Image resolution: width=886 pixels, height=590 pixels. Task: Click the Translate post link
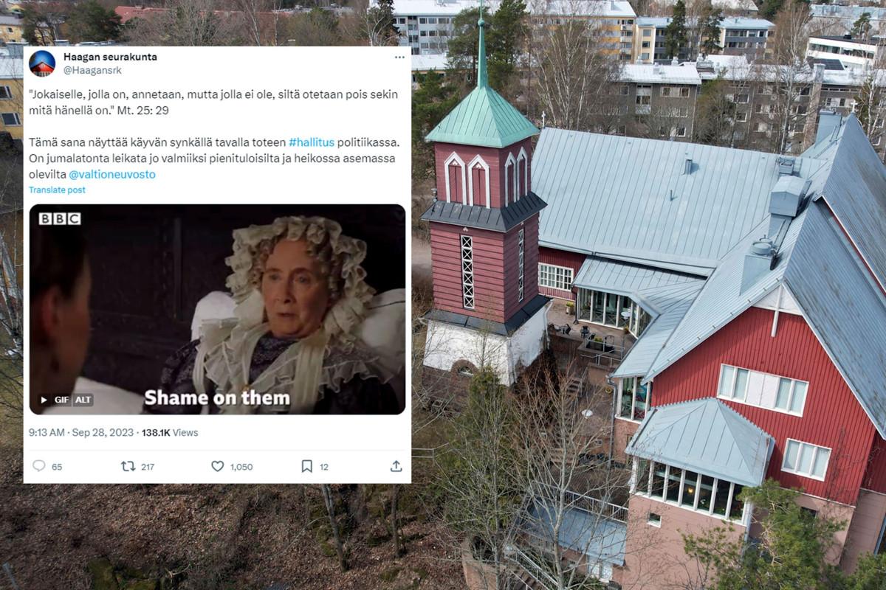(x=57, y=190)
